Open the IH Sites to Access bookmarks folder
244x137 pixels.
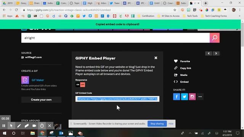click(x=169, y=16)
